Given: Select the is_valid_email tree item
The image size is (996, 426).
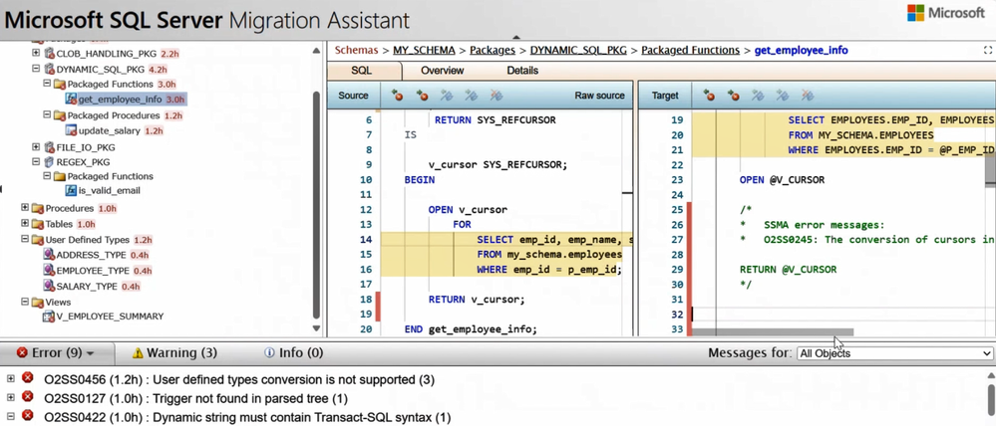Looking at the screenshot, I should [x=110, y=190].
